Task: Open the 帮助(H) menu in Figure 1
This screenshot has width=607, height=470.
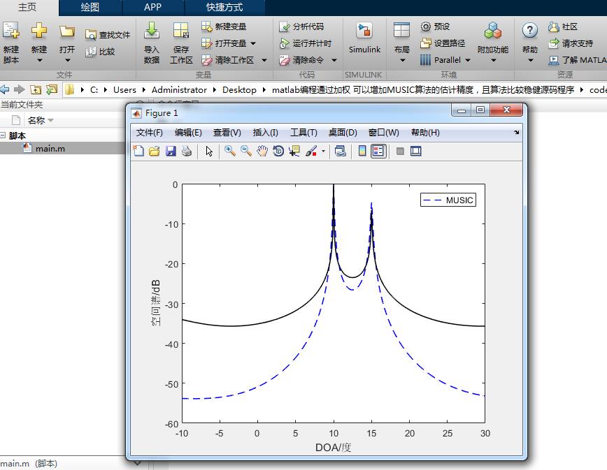Action: (x=425, y=133)
